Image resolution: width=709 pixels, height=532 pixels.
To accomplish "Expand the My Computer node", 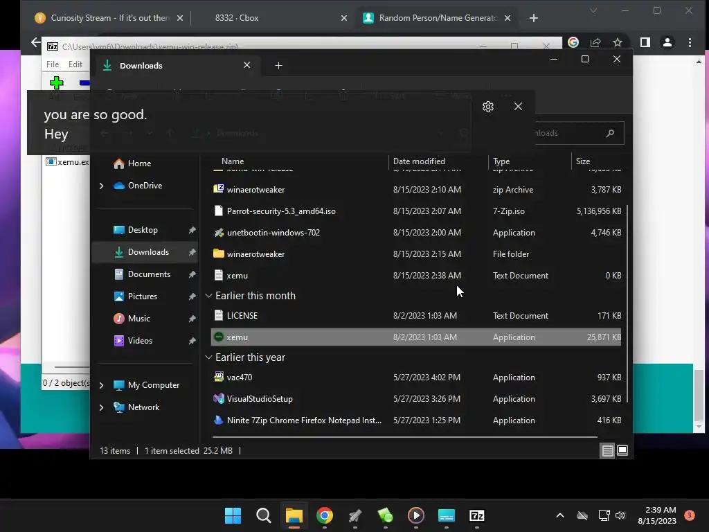I will (x=101, y=385).
